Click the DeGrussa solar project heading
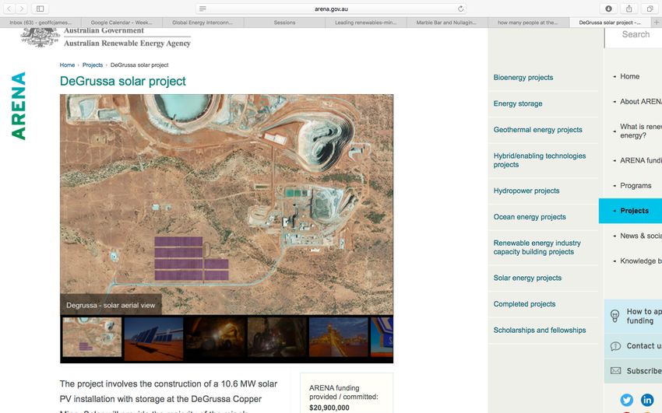The height and width of the screenshot is (413, 662). pos(122,81)
